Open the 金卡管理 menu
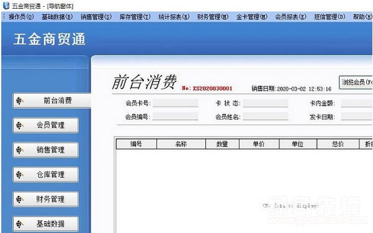Screen dimensions: 373x233 252,17
